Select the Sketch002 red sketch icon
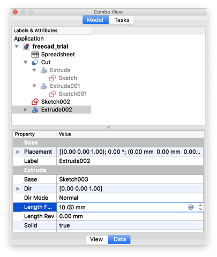The width and height of the screenshot is (217, 257). pyautogui.click(x=35, y=102)
